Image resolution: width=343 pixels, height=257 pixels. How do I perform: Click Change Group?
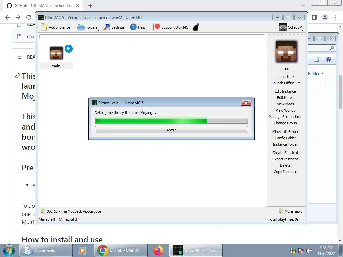pyautogui.click(x=285, y=123)
